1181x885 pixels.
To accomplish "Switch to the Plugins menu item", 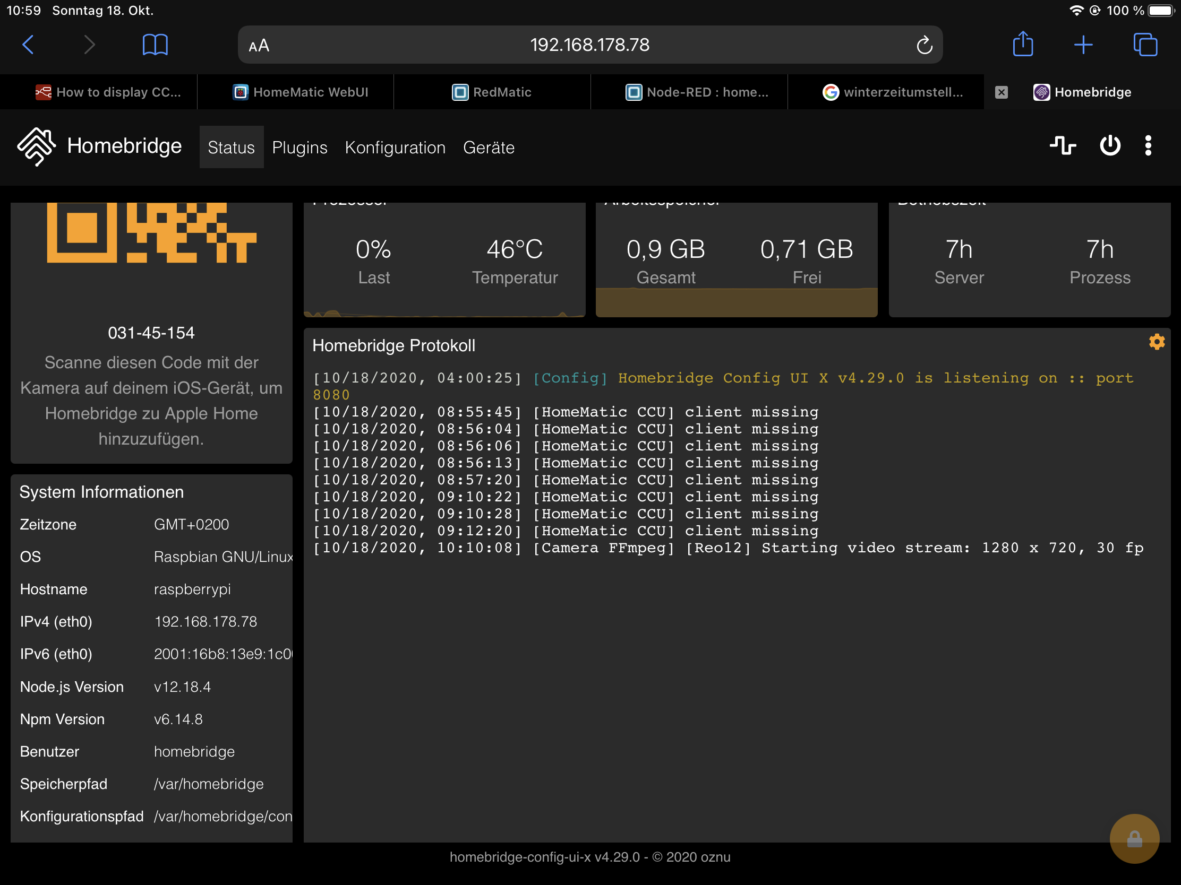I will point(299,147).
